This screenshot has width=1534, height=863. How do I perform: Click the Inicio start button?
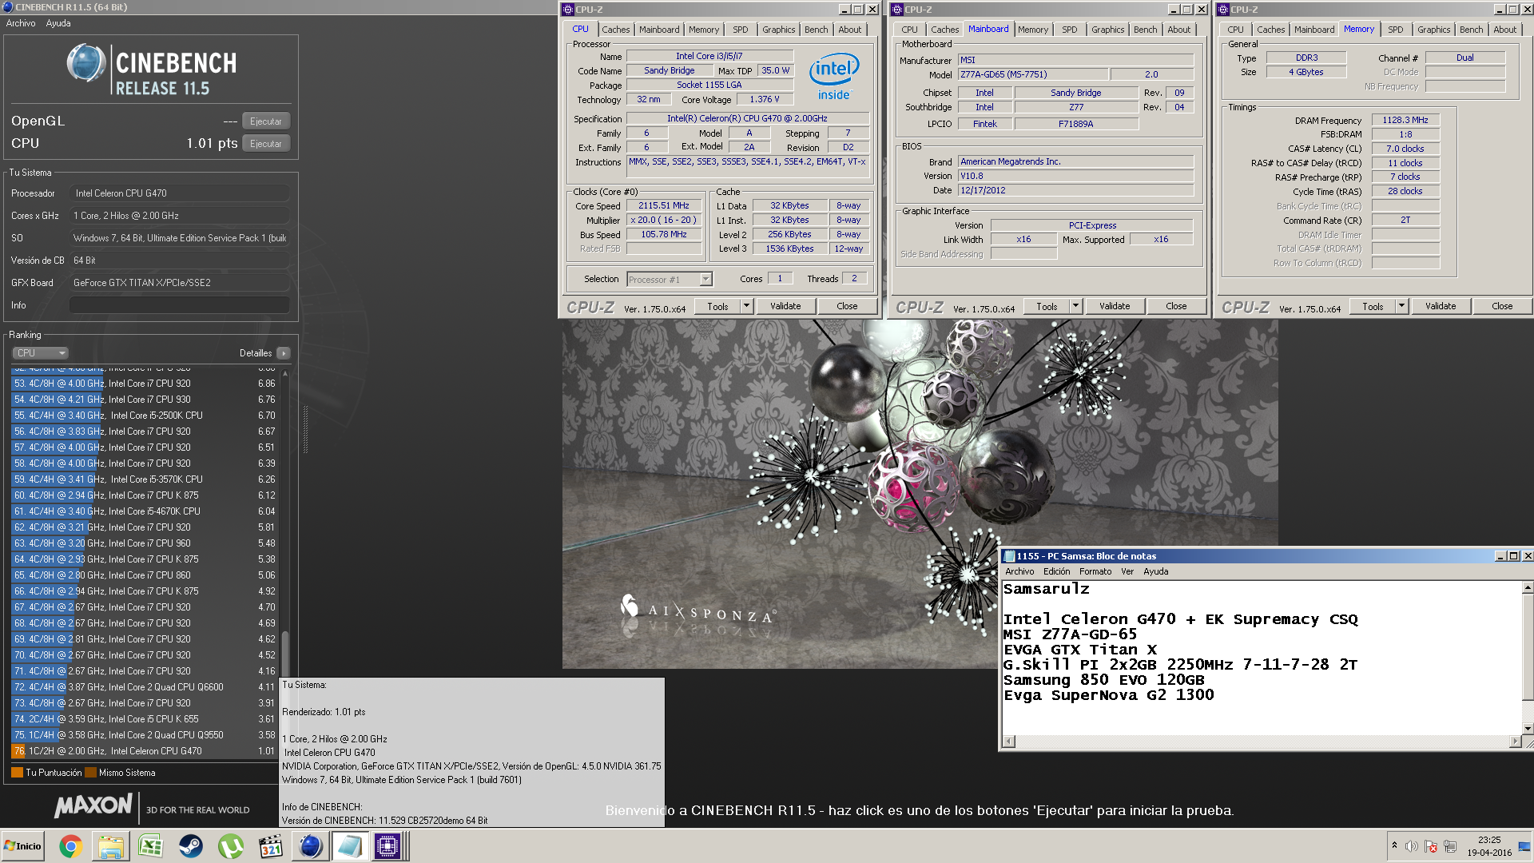[23, 846]
